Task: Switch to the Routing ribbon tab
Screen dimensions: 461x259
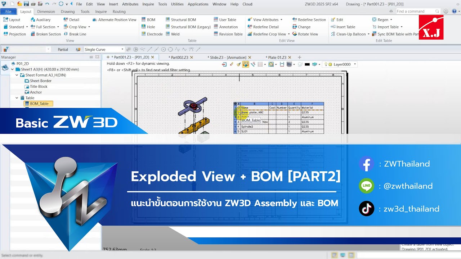Action: point(119,12)
